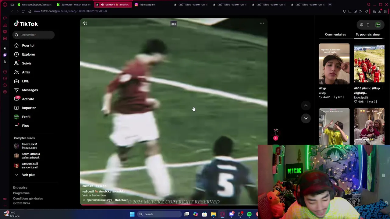
Task: Click the heart bookmark icon in toolbar
Action: pos(366,11)
